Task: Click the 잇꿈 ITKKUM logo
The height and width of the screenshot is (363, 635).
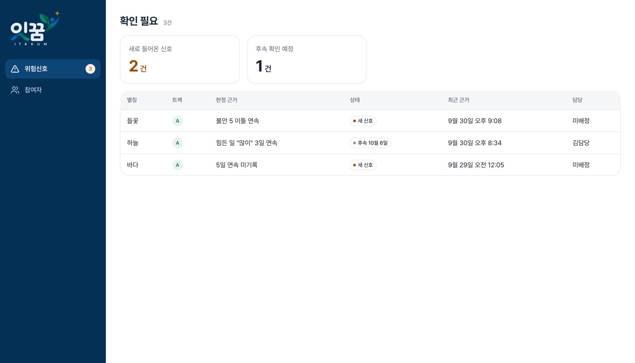Action: [35, 28]
